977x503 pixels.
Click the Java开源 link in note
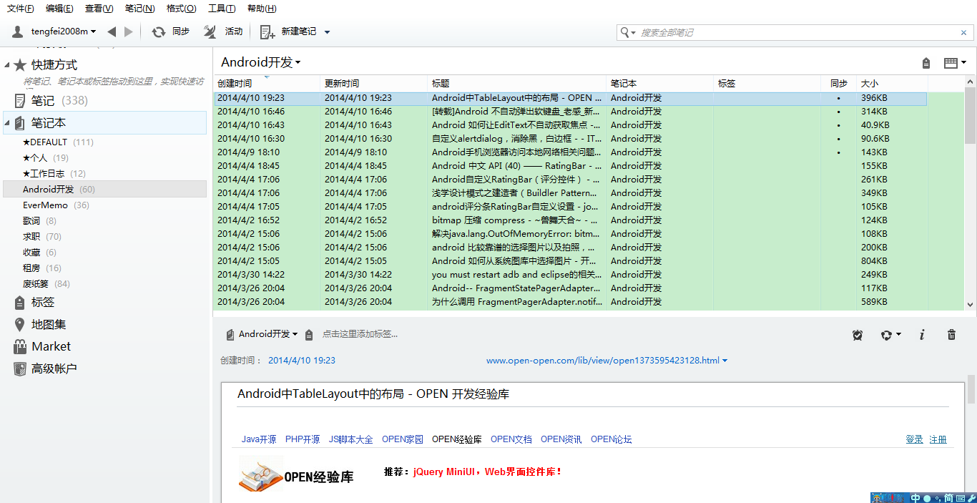click(259, 439)
